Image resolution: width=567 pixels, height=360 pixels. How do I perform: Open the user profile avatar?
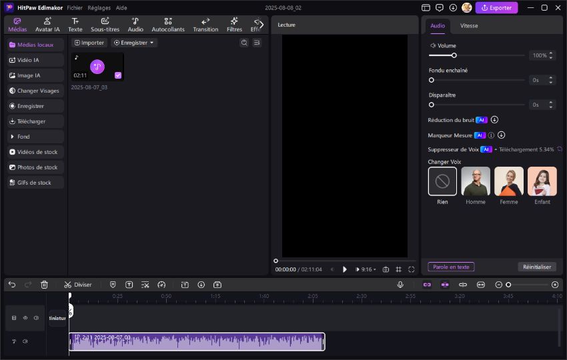pos(467,7)
